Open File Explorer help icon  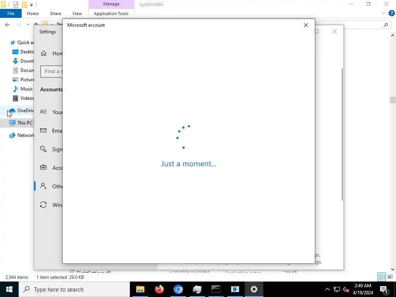(391, 13)
